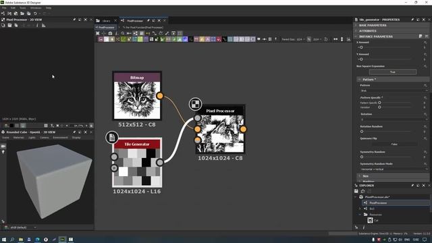Click the Pixel Processor output connector

click(x=243, y=129)
